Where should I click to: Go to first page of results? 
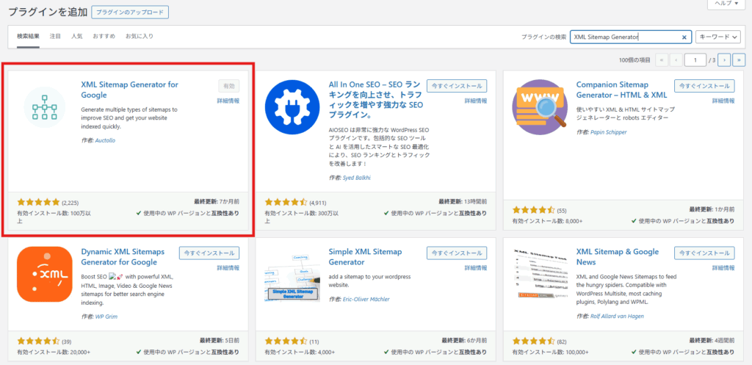click(x=663, y=60)
